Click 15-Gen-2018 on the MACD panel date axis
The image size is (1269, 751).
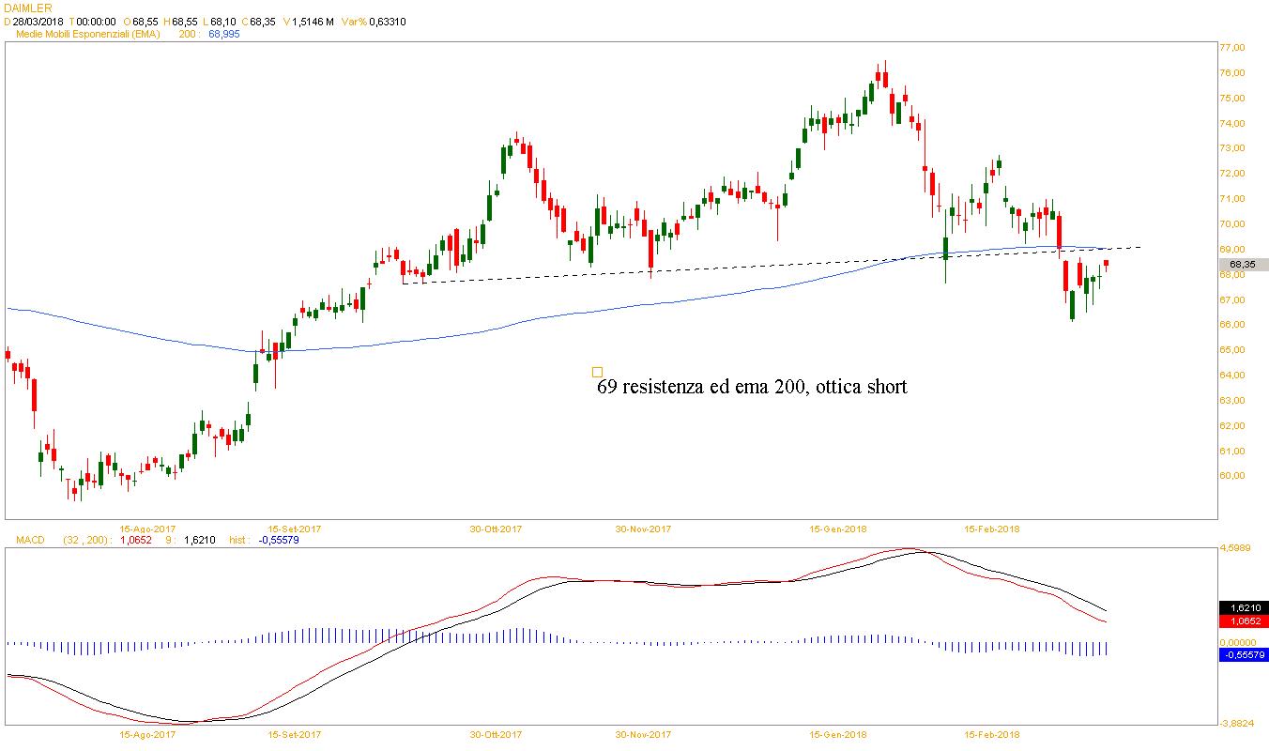coord(838,734)
